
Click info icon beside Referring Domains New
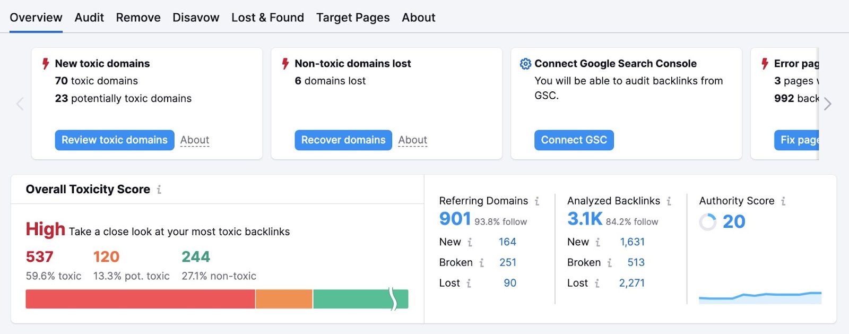pos(470,242)
